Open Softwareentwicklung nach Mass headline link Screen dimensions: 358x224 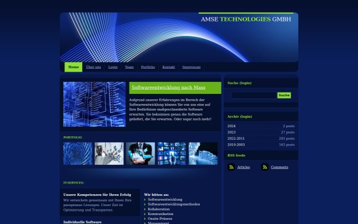(x=168, y=88)
